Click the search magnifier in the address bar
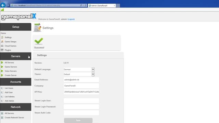 [81, 5]
